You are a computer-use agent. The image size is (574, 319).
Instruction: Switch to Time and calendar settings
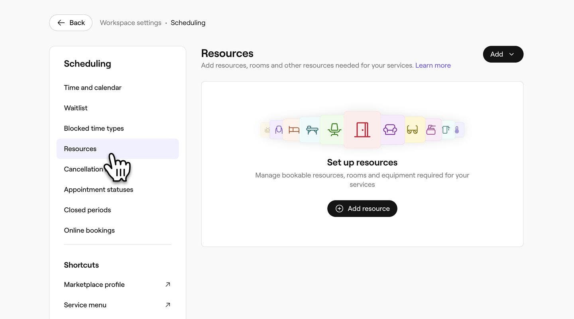(92, 87)
